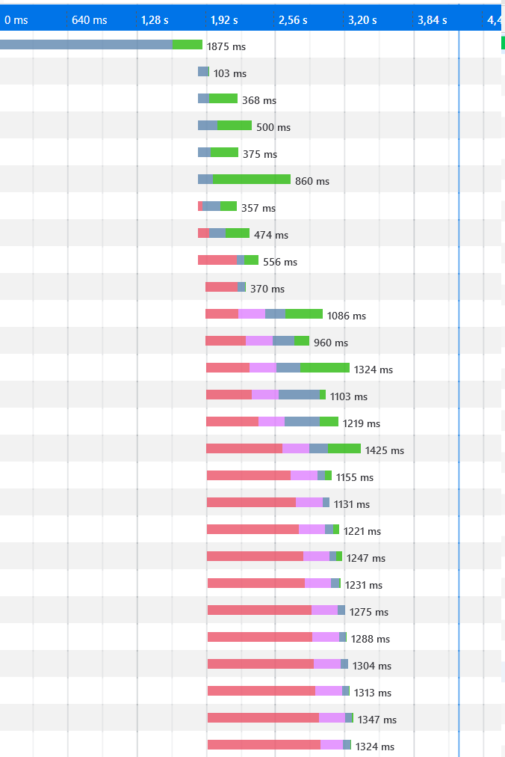Image resolution: width=505 pixels, height=757 pixels.
Task: Select the waterfall bar of the 1875 ms request
Action: coord(101,44)
